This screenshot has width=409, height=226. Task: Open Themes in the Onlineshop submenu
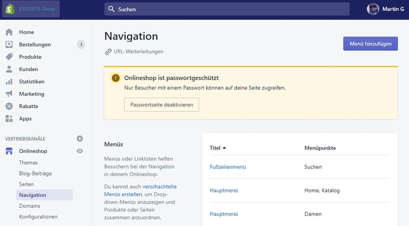[x=28, y=163]
